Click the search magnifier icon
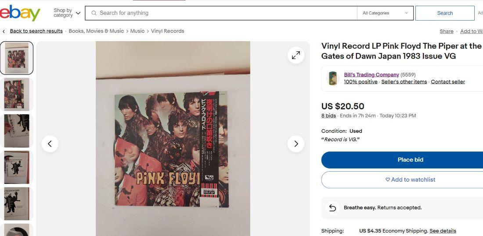 (x=94, y=13)
